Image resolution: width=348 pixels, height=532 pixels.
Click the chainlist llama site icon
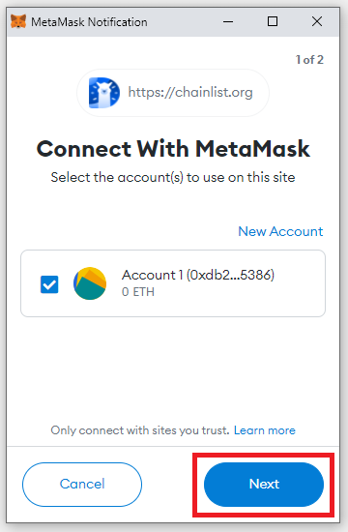coord(104,93)
